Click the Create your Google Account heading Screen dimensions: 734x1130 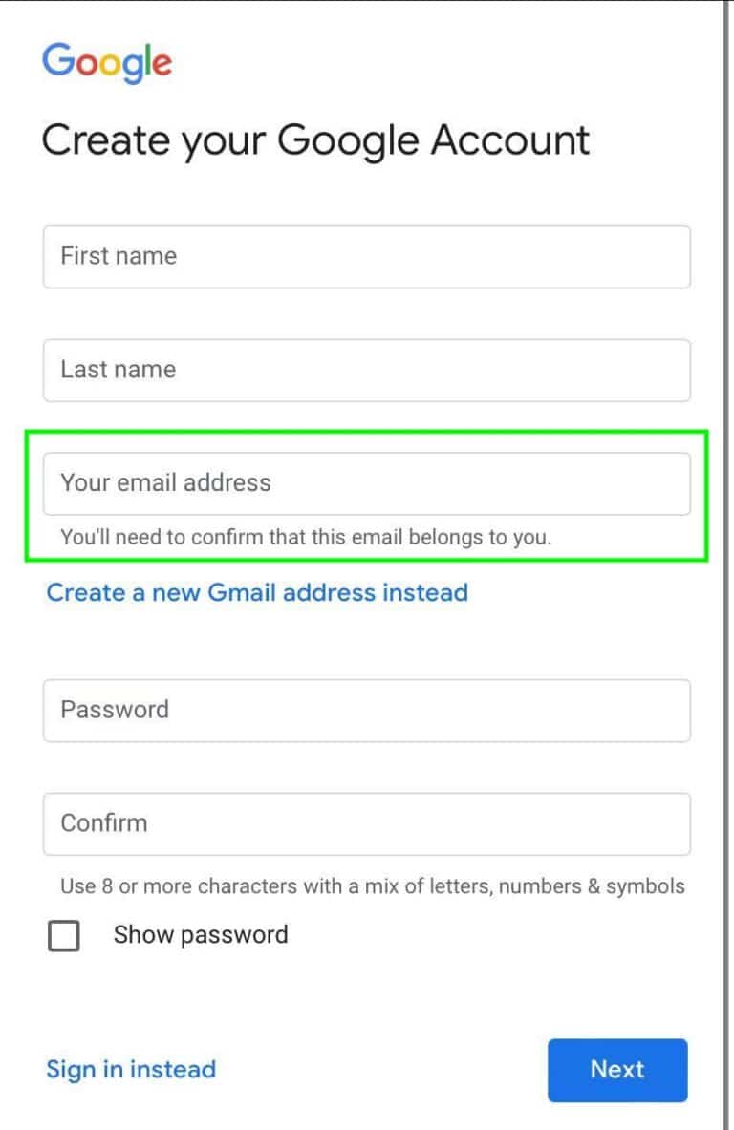pyautogui.click(x=315, y=140)
